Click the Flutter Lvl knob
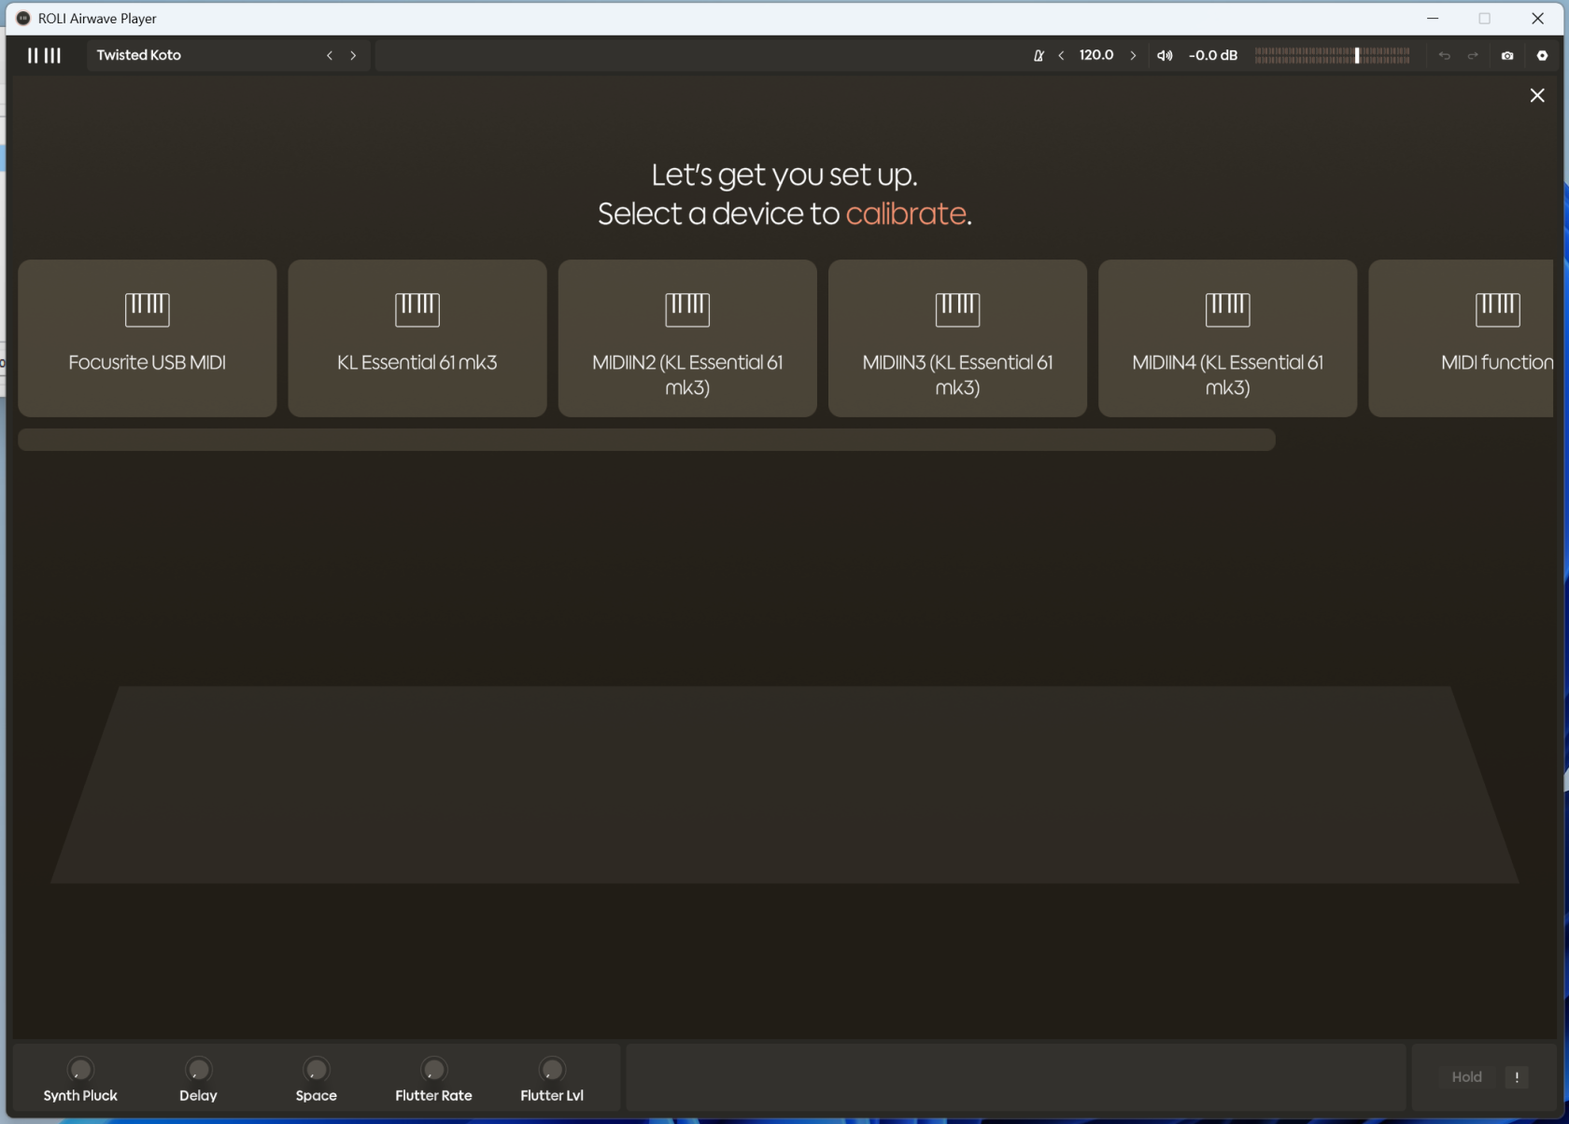 coord(552,1069)
